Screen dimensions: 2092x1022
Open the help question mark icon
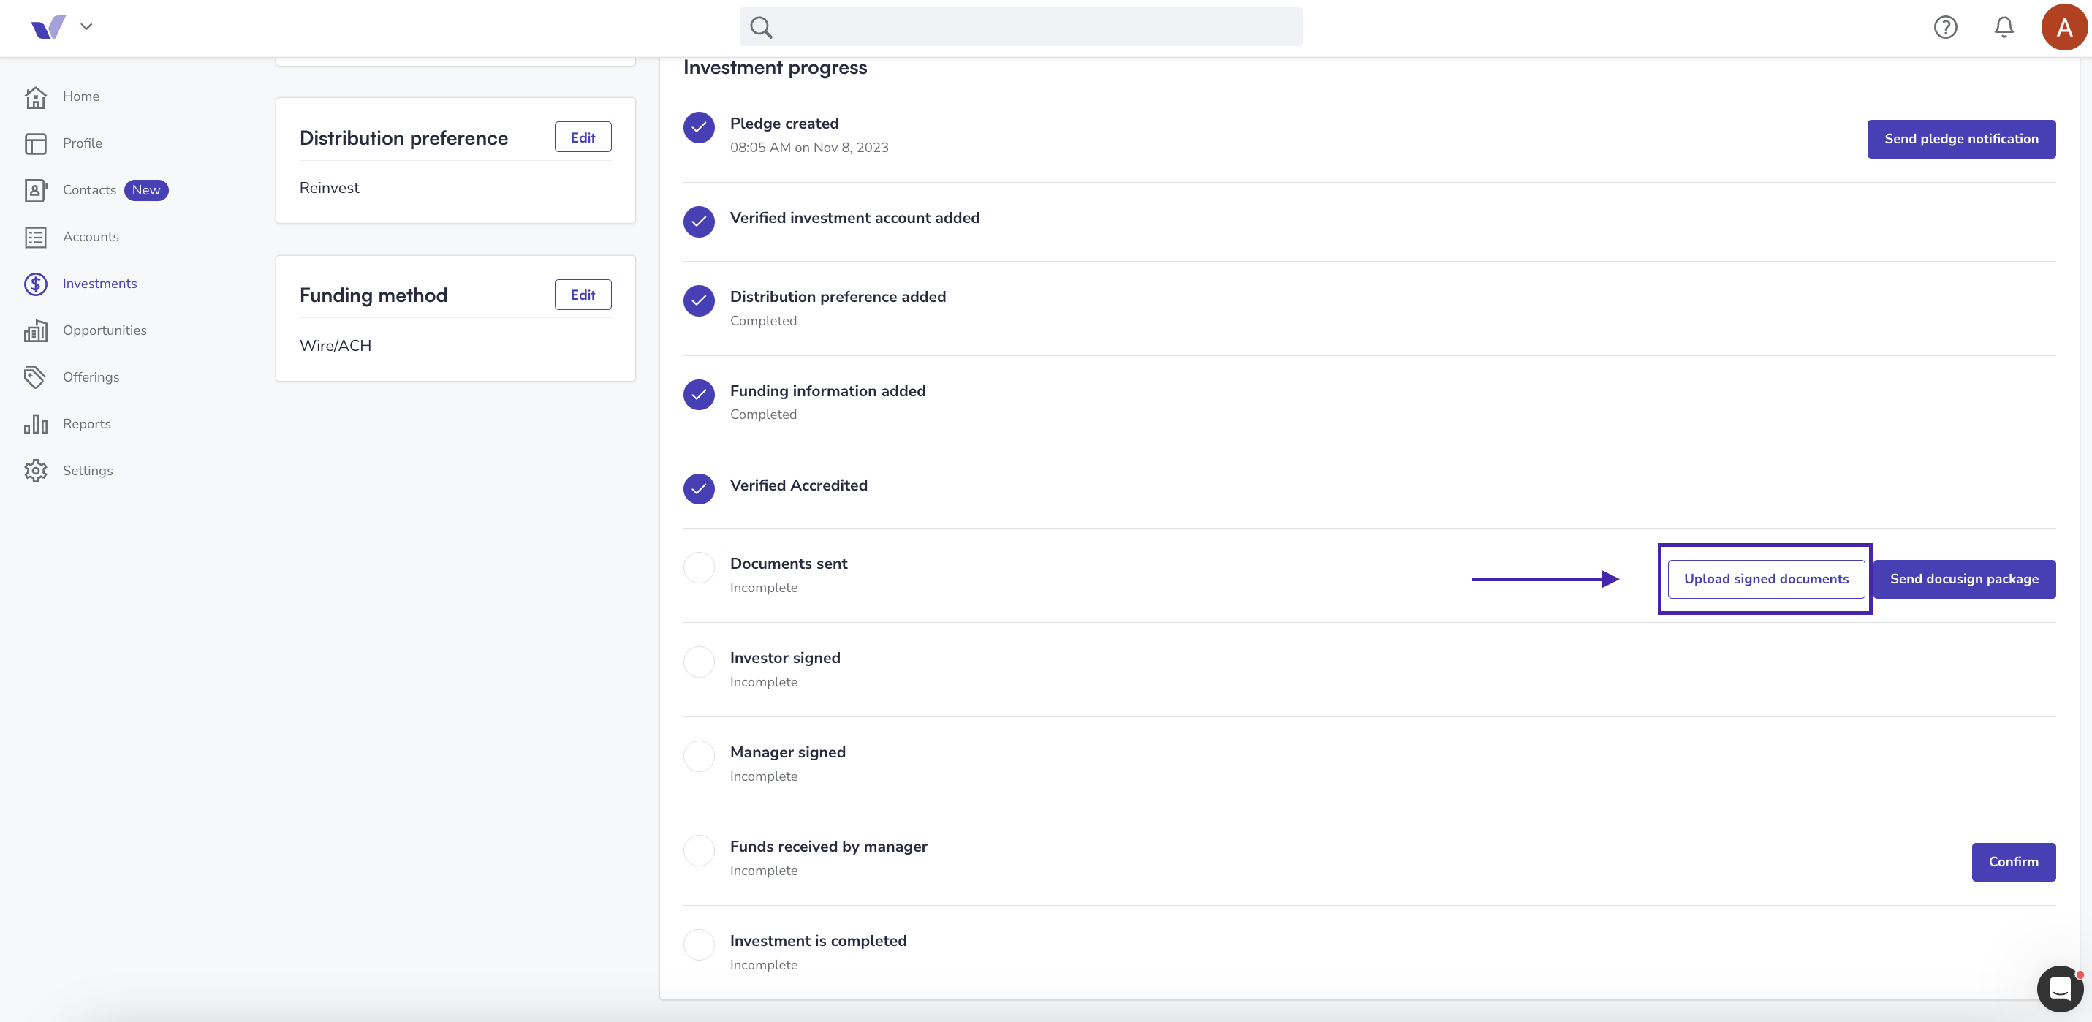pos(1945,28)
